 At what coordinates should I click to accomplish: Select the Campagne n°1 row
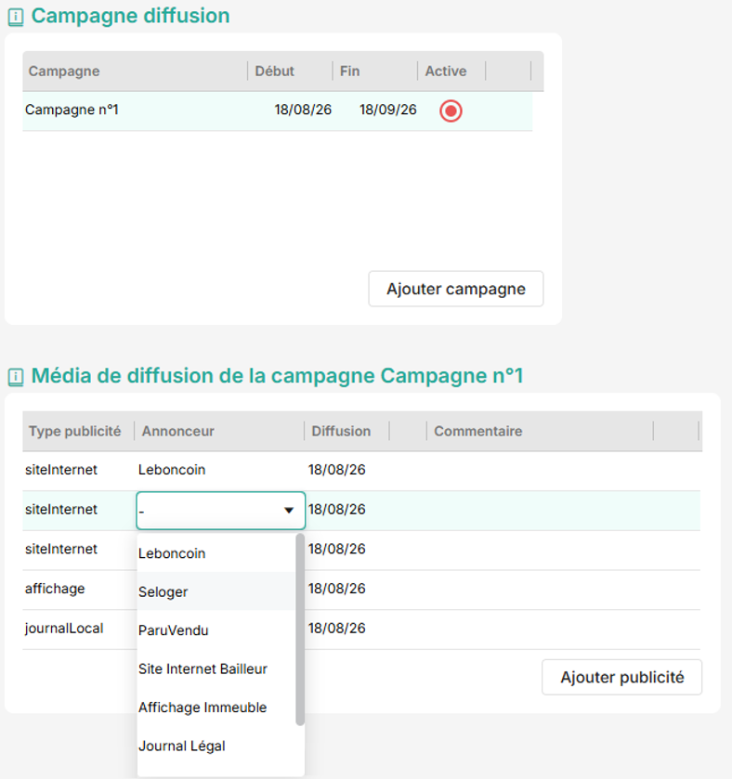click(x=278, y=110)
